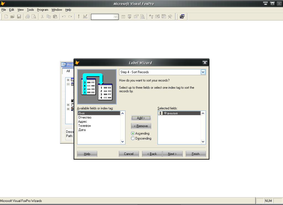Open the Edit menu
This screenshot has height=205, width=283.
[x=12, y=10]
